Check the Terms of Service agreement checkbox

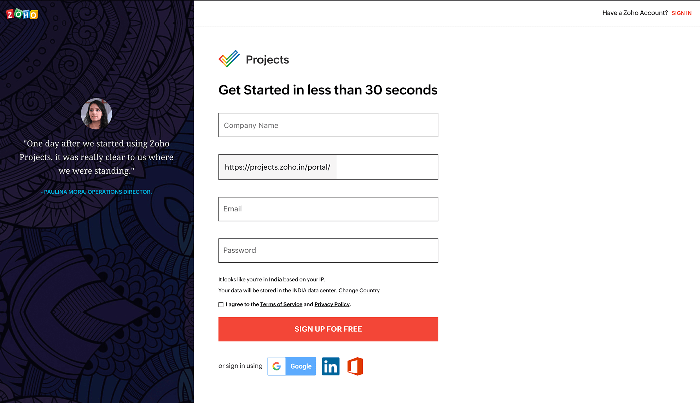pos(221,304)
